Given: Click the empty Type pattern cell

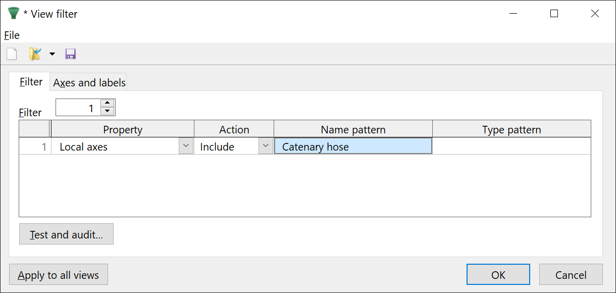Looking at the screenshot, I should pyautogui.click(x=511, y=146).
